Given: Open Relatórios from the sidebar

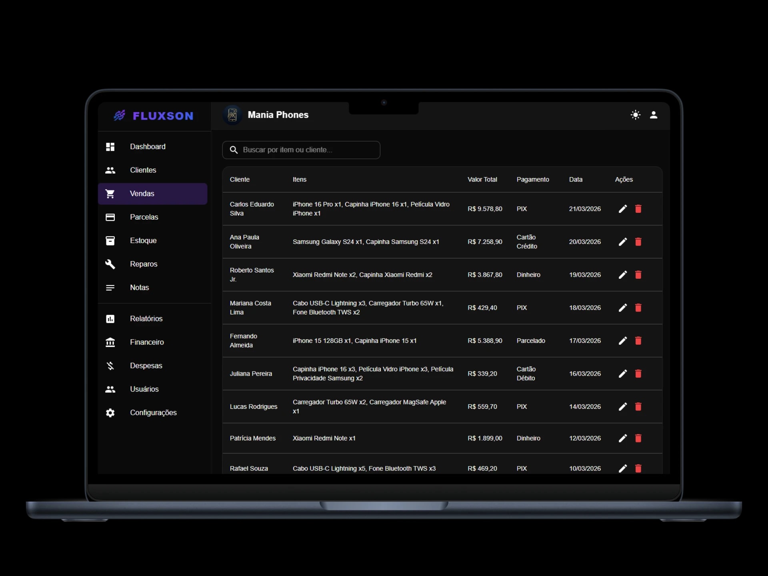Looking at the screenshot, I should click(x=146, y=319).
